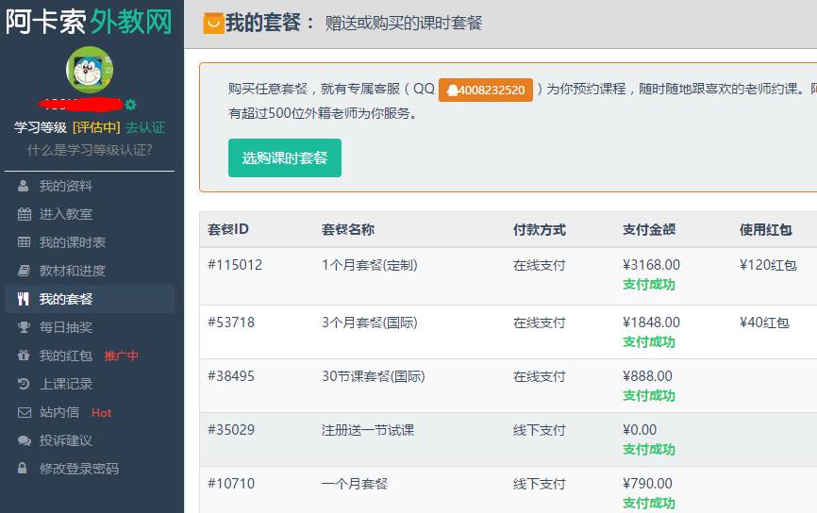This screenshot has height=513, width=817.
Task: Click the chat bubbles icon beside 投诉建议
Action: coord(24,440)
